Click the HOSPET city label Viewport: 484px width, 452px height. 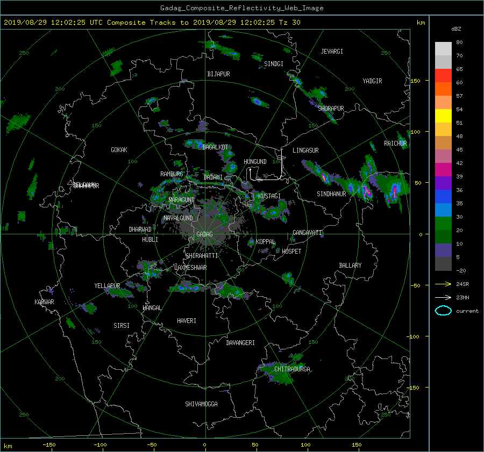tap(291, 252)
